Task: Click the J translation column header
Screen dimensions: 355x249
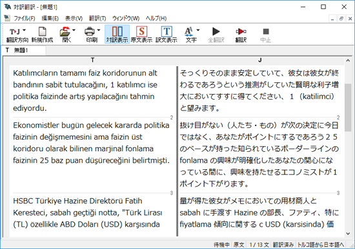Action: (260, 60)
